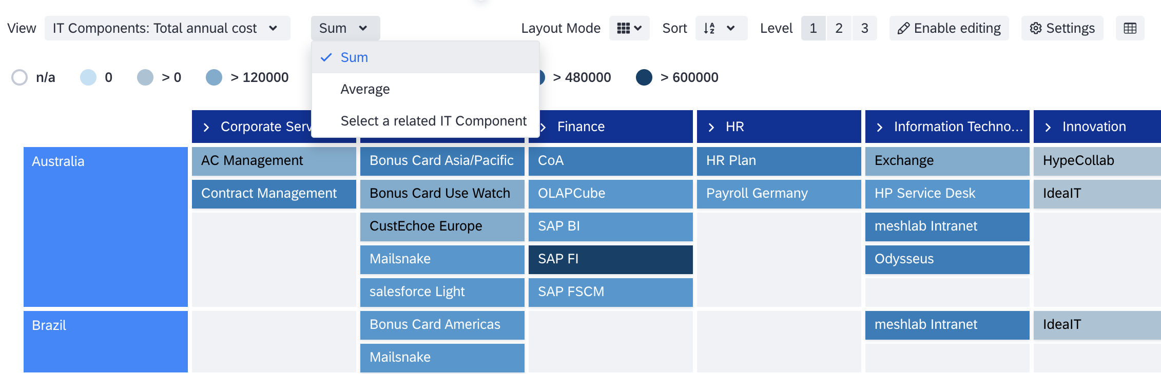This screenshot has height=374, width=1161.
Task: Open the Payroll Germany tile
Action: coord(779,194)
